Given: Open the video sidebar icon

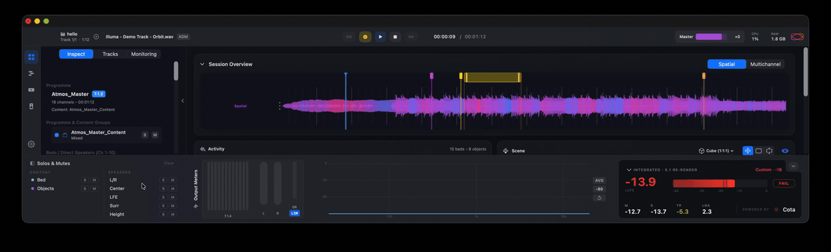Looking at the screenshot, I should click(x=31, y=89).
